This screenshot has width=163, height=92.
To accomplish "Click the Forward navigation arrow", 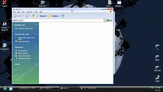I will coord(27,16).
